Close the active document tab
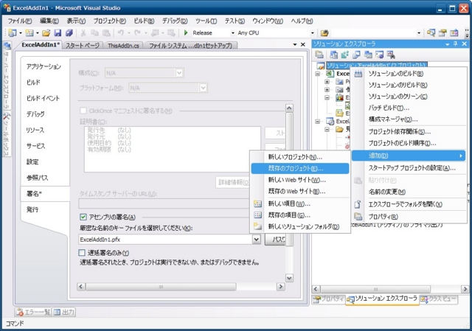The width and height of the screenshot is (472, 331). point(303,44)
